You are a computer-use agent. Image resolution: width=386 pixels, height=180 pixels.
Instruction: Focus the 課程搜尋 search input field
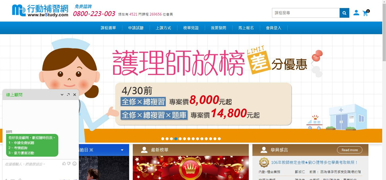tap(306, 13)
